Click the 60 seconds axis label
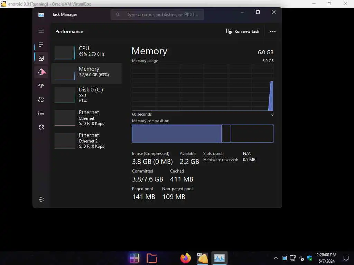Viewport: 354px width, 265px height. 142,114
